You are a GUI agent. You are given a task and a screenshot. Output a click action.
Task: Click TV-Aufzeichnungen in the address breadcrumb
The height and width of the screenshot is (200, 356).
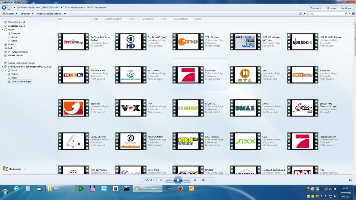(x=73, y=7)
